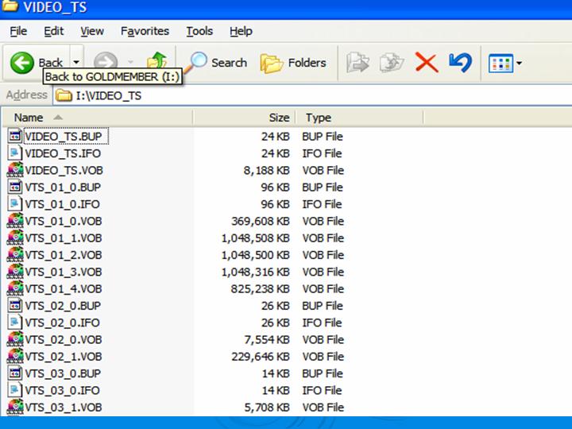Select the VTS_01_1.VOB file icon
Screen dimensions: 572x429
coord(15,238)
